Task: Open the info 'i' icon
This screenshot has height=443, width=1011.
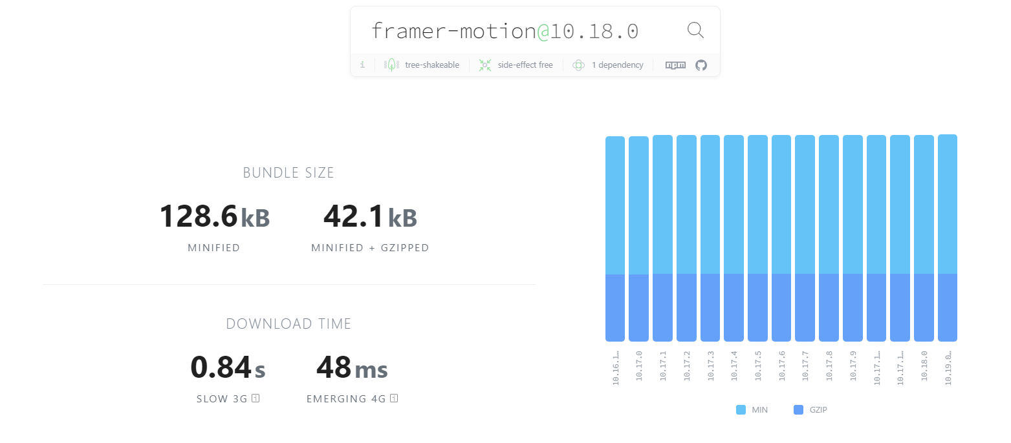Action: point(362,65)
